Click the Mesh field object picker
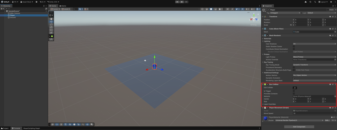 (335, 32)
